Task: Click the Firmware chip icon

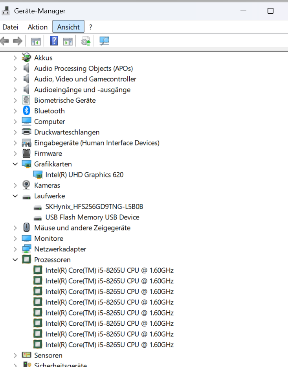Action: (26, 153)
